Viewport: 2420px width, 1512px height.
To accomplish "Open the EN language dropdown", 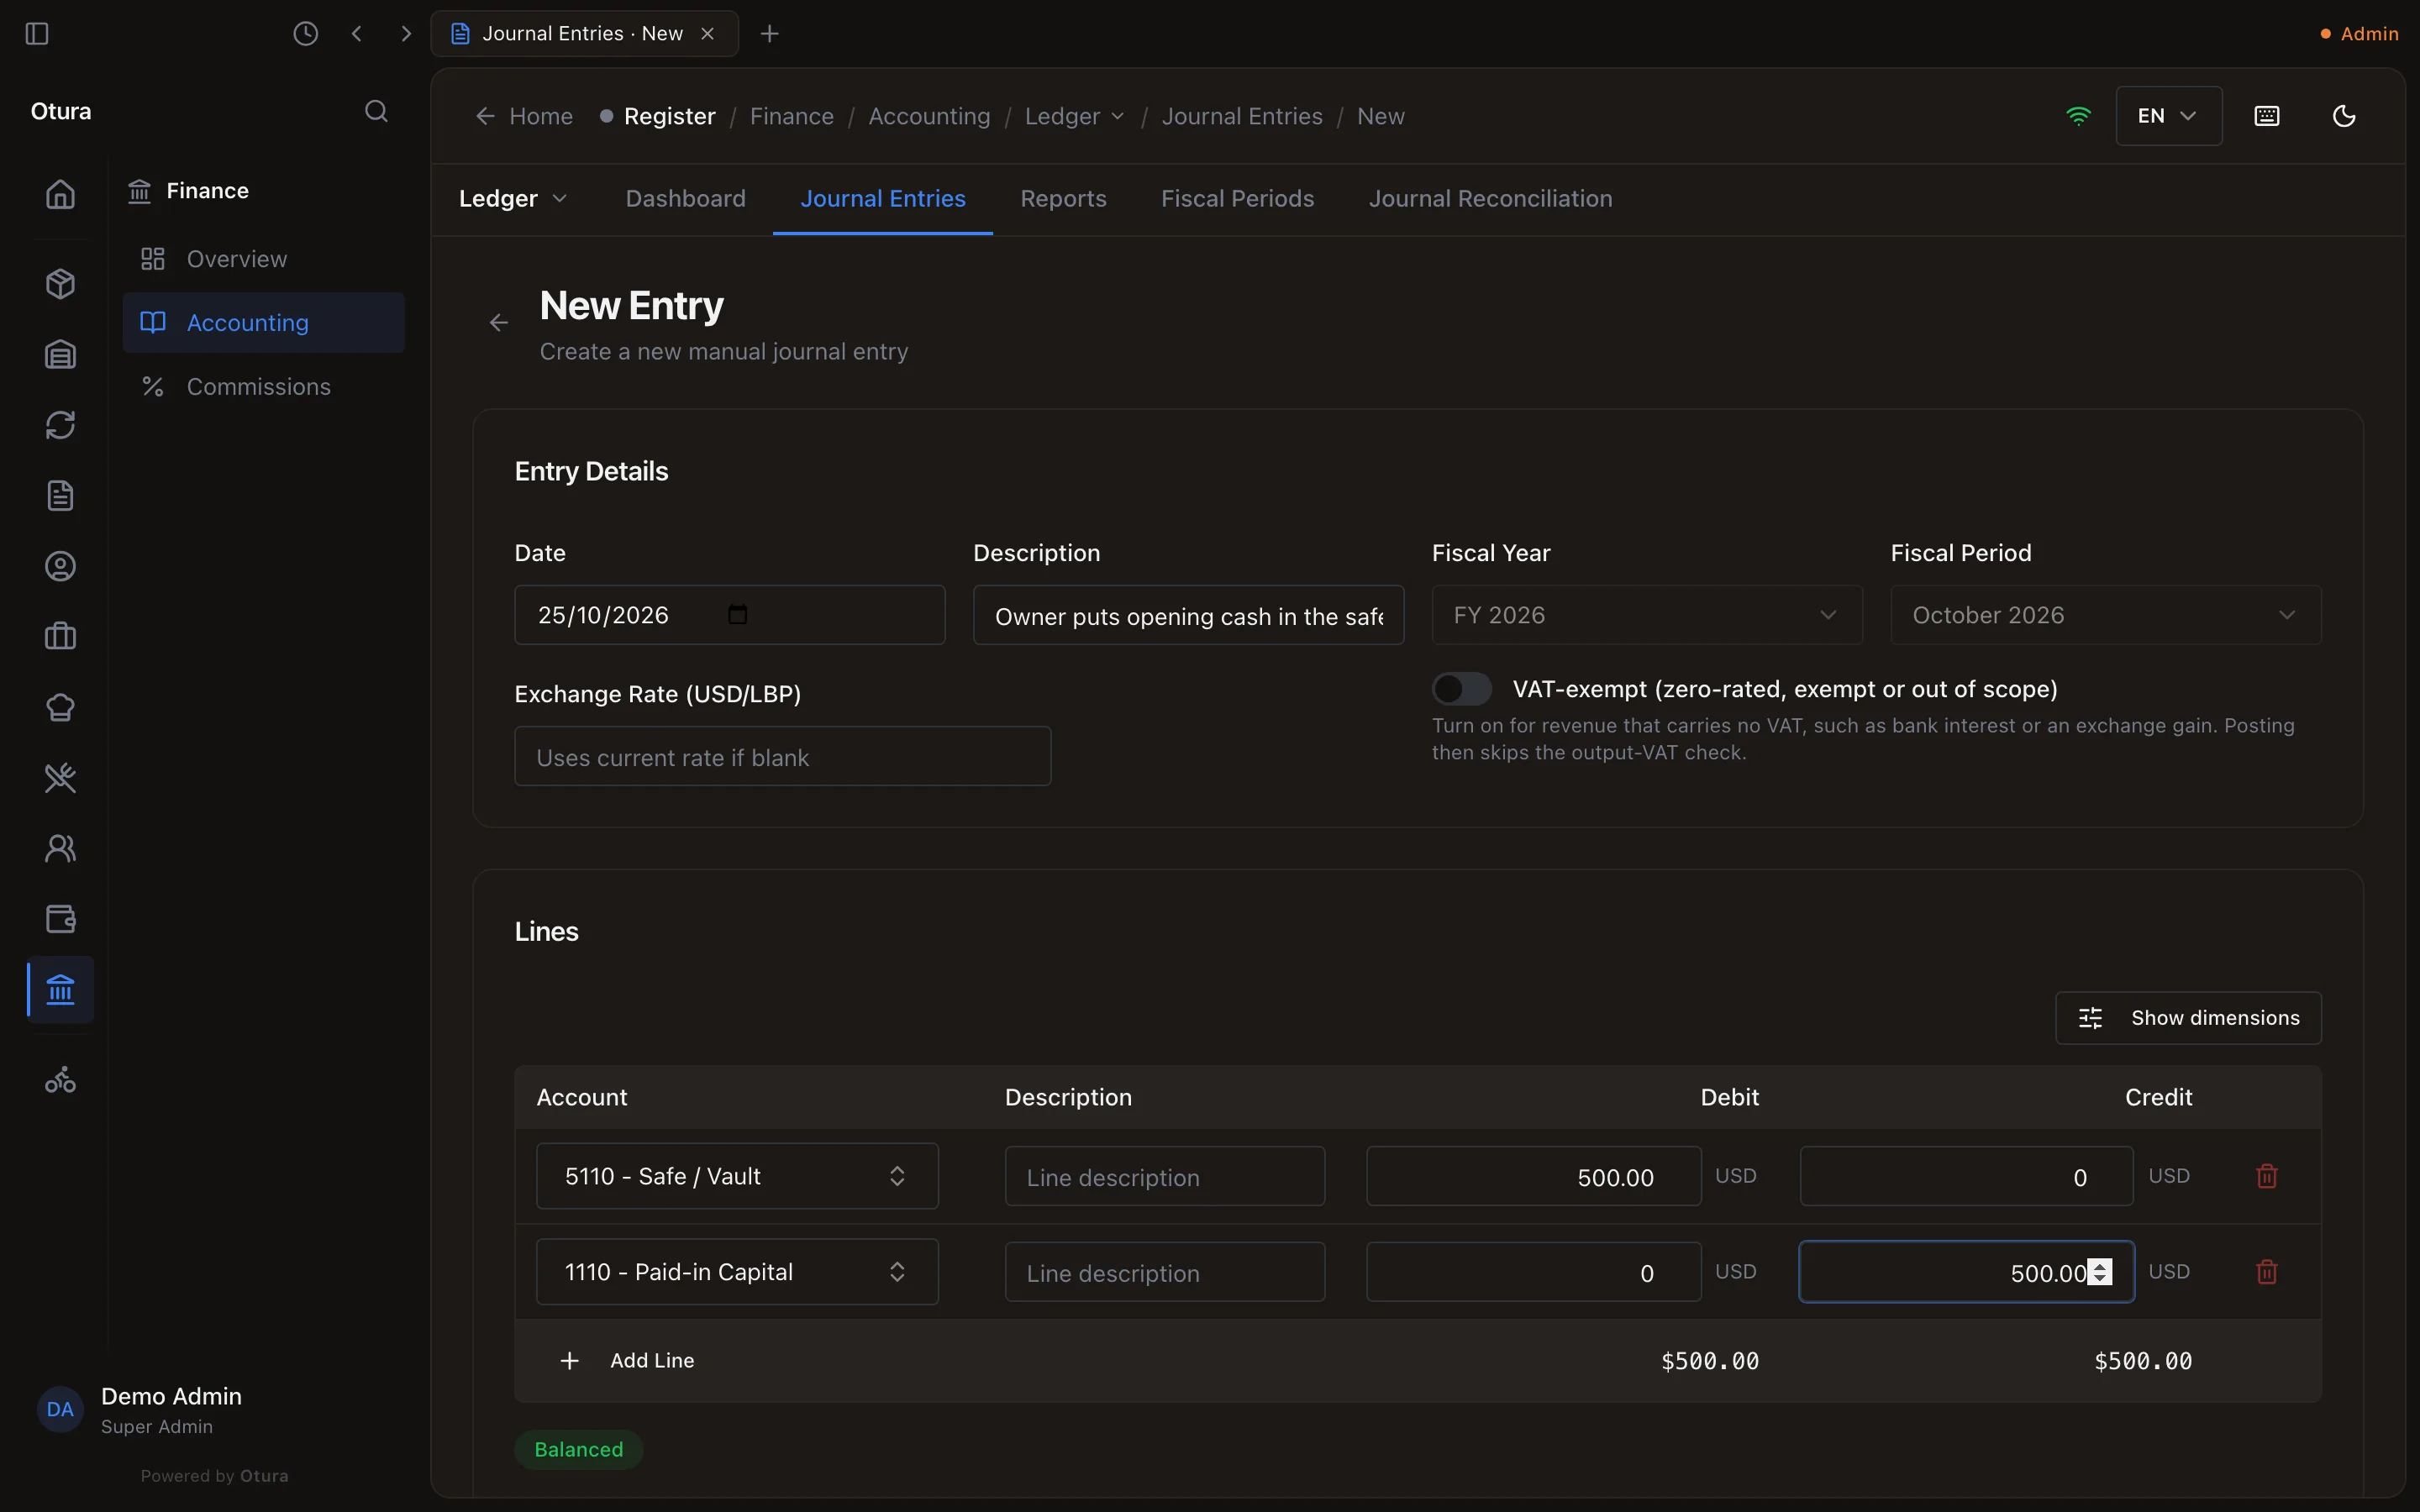I will [2168, 116].
